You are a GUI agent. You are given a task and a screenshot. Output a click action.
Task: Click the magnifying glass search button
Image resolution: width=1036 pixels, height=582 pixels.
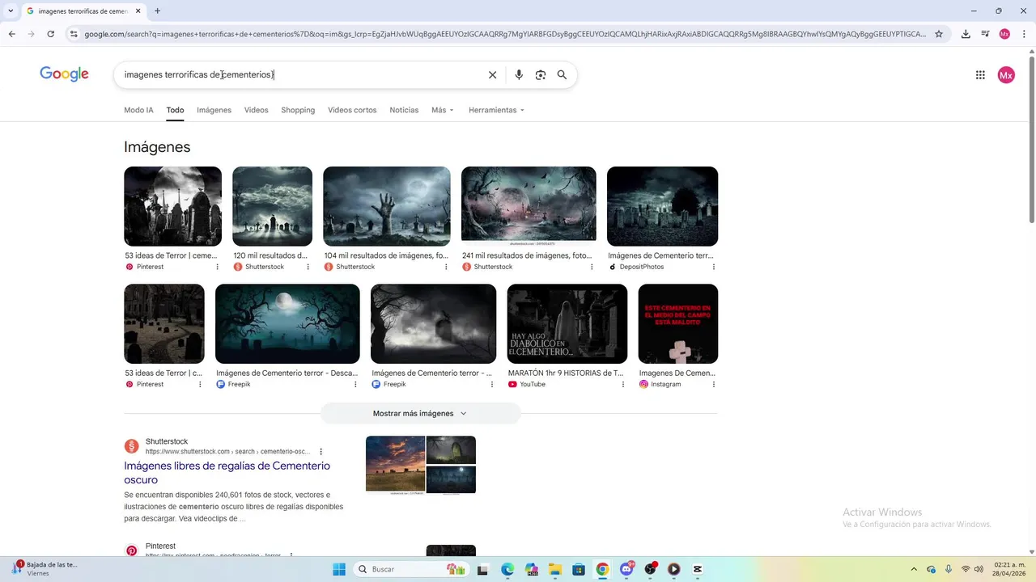coord(562,75)
